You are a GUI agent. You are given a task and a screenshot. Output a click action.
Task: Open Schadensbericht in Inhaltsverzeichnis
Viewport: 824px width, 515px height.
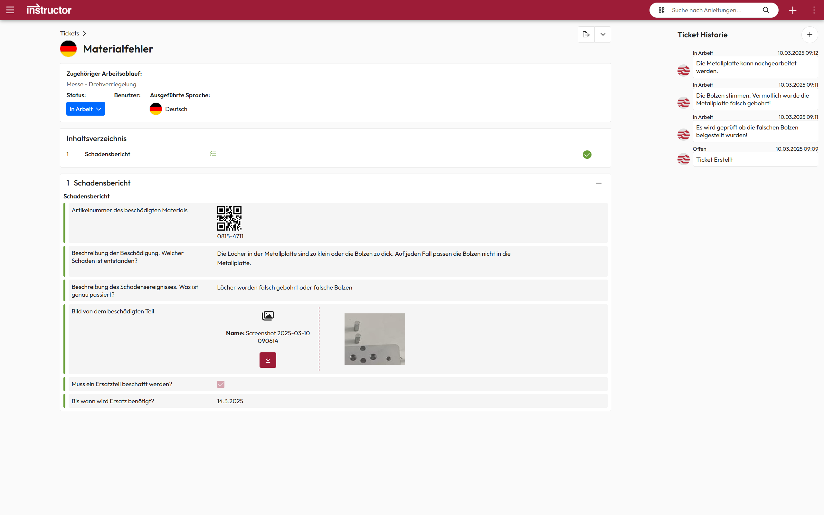(x=107, y=154)
